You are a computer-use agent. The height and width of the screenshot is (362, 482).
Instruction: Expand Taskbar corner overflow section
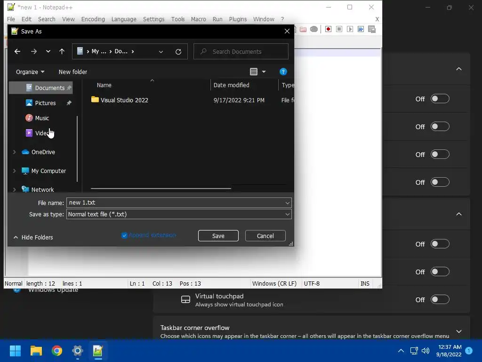[x=458, y=331]
